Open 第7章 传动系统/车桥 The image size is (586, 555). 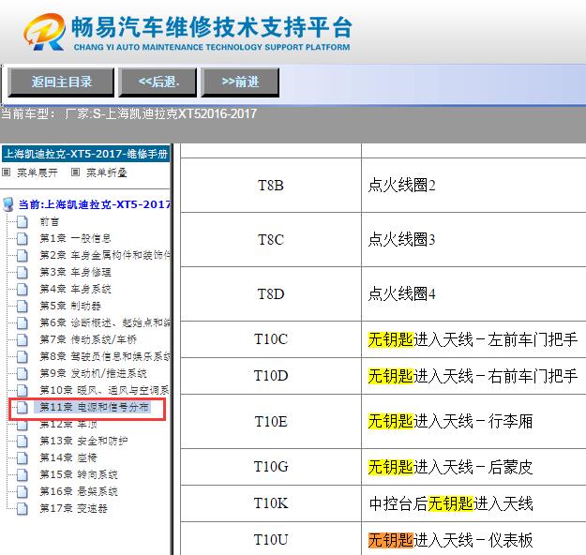[x=88, y=339]
